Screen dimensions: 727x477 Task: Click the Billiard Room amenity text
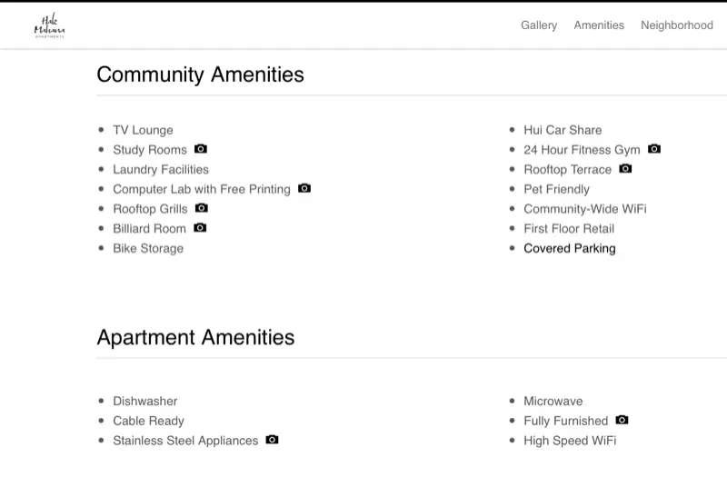click(x=149, y=229)
